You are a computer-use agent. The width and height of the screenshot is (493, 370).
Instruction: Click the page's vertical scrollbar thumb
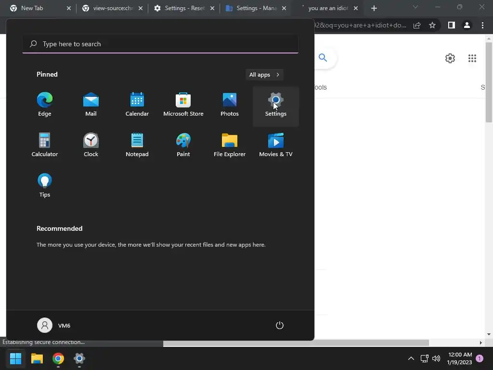pos(489,82)
